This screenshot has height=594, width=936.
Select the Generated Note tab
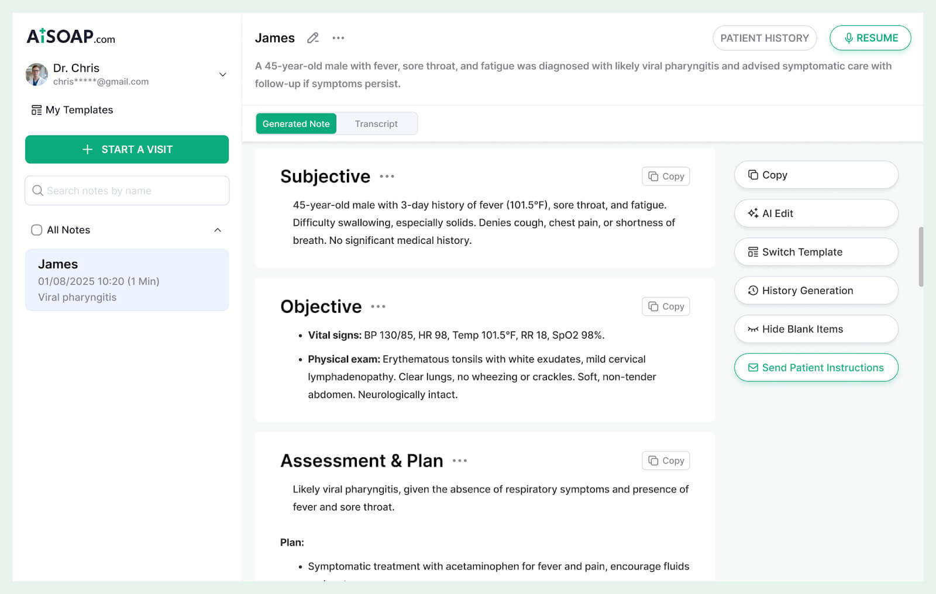tap(295, 123)
